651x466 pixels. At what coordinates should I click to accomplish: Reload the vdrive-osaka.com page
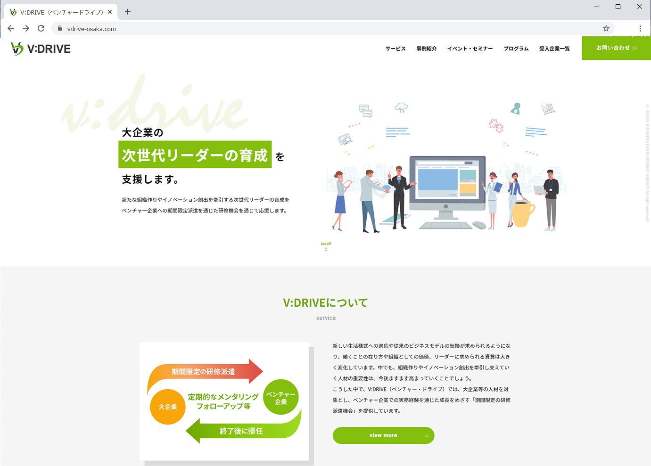[x=41, y=28]
